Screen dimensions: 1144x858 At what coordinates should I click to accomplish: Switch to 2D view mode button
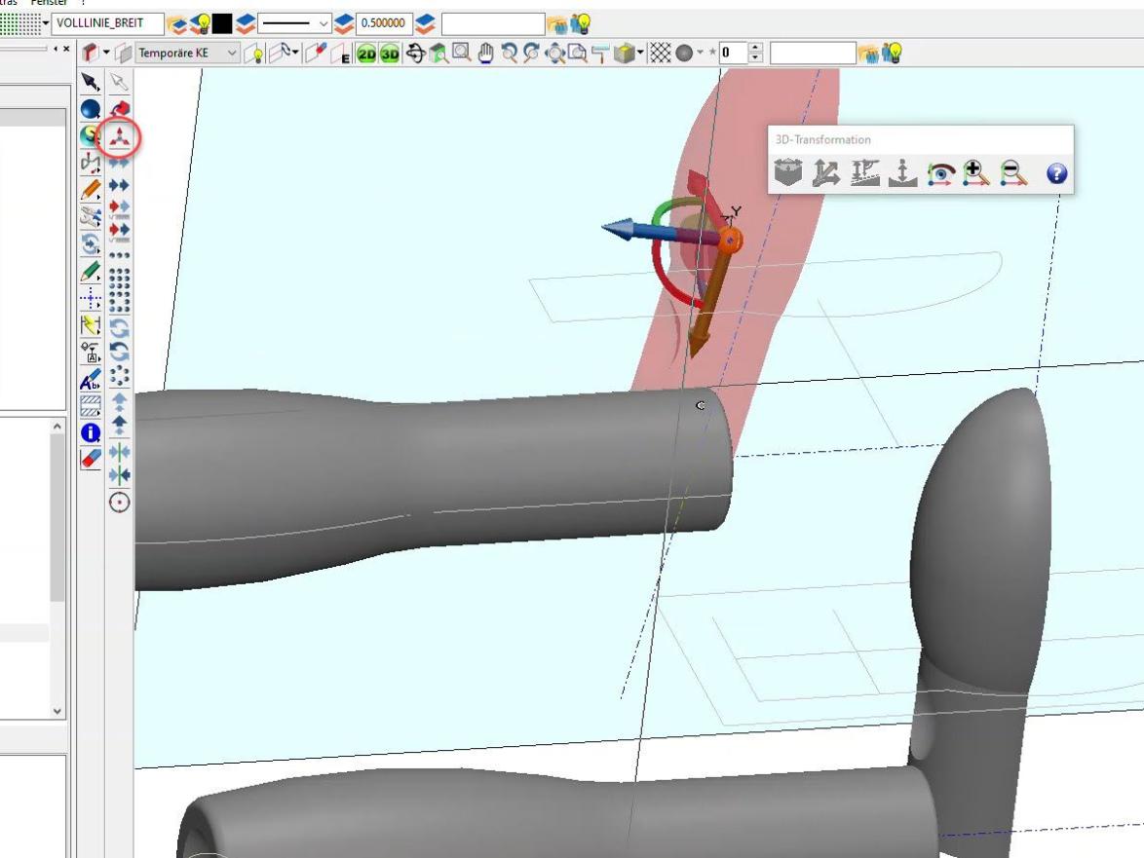pos(366,55)
